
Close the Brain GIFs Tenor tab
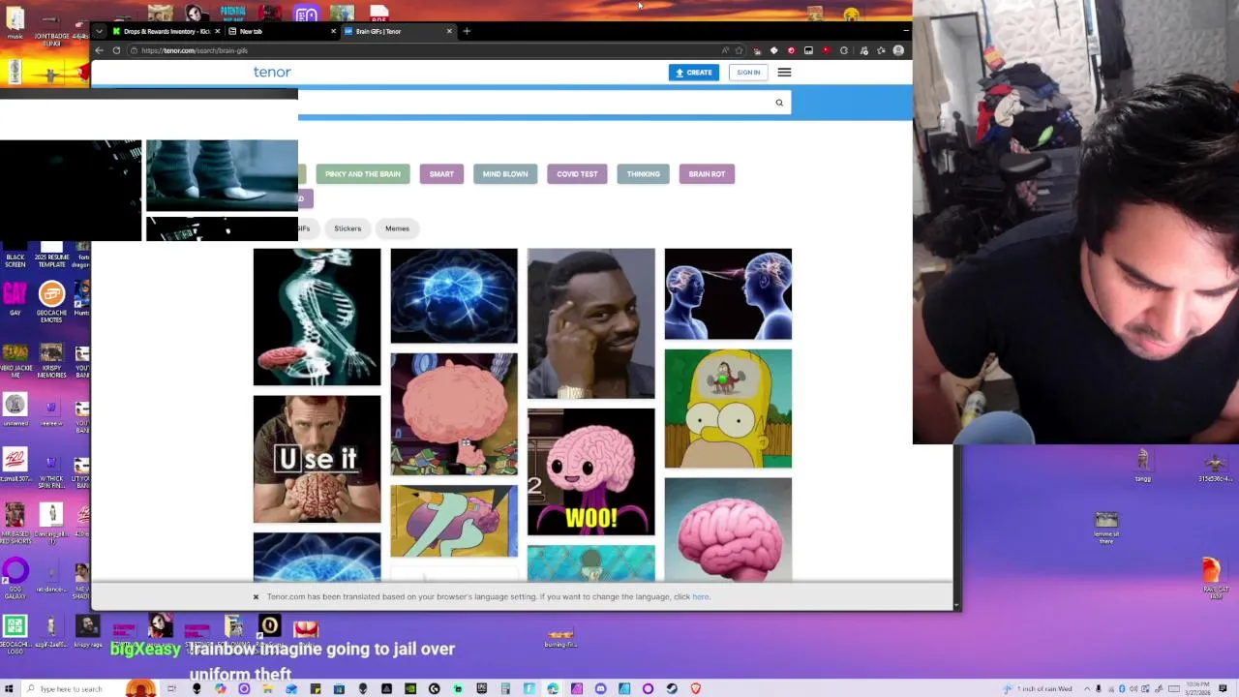pyautogui.click(x=449, y=31)
